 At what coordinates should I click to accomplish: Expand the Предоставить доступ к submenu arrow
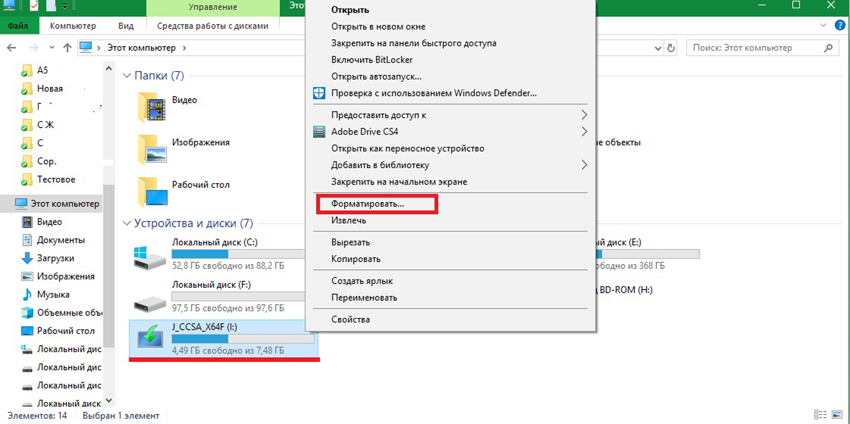click(584, 115)
